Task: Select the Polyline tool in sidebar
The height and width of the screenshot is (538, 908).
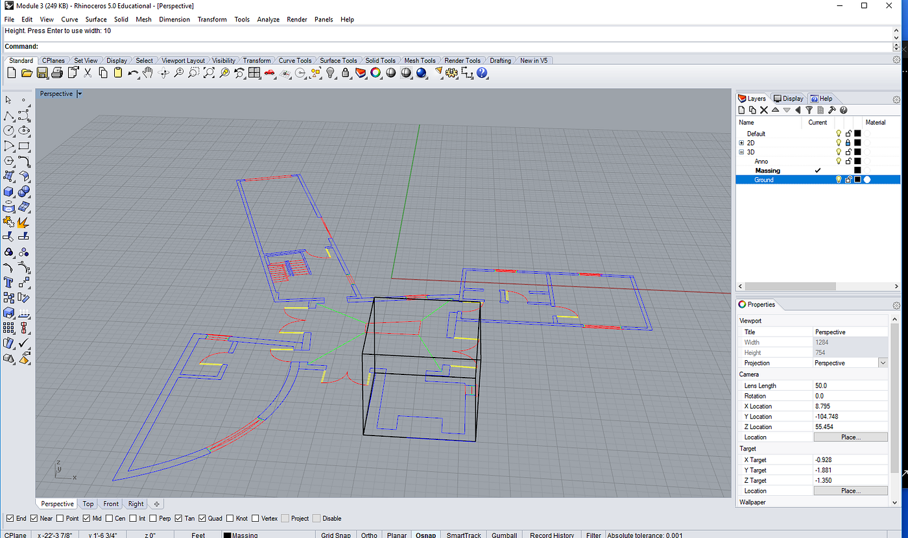Action: [x=8, y=116]
